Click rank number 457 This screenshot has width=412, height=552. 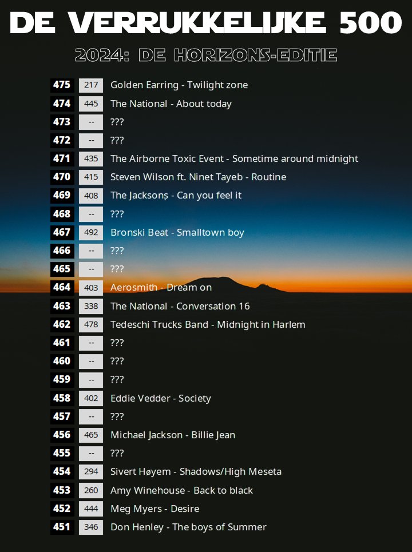click(62, 416)
